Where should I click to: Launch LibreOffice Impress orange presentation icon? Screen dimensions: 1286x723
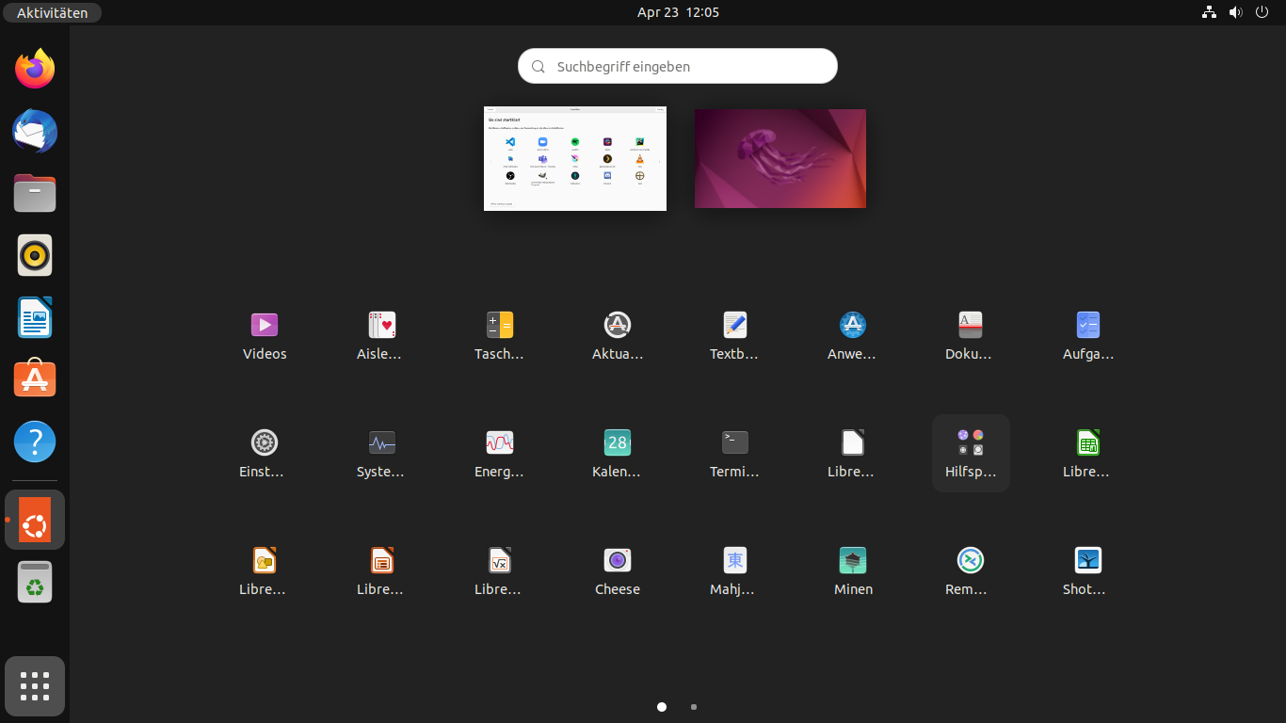click(x=382, y=570)
